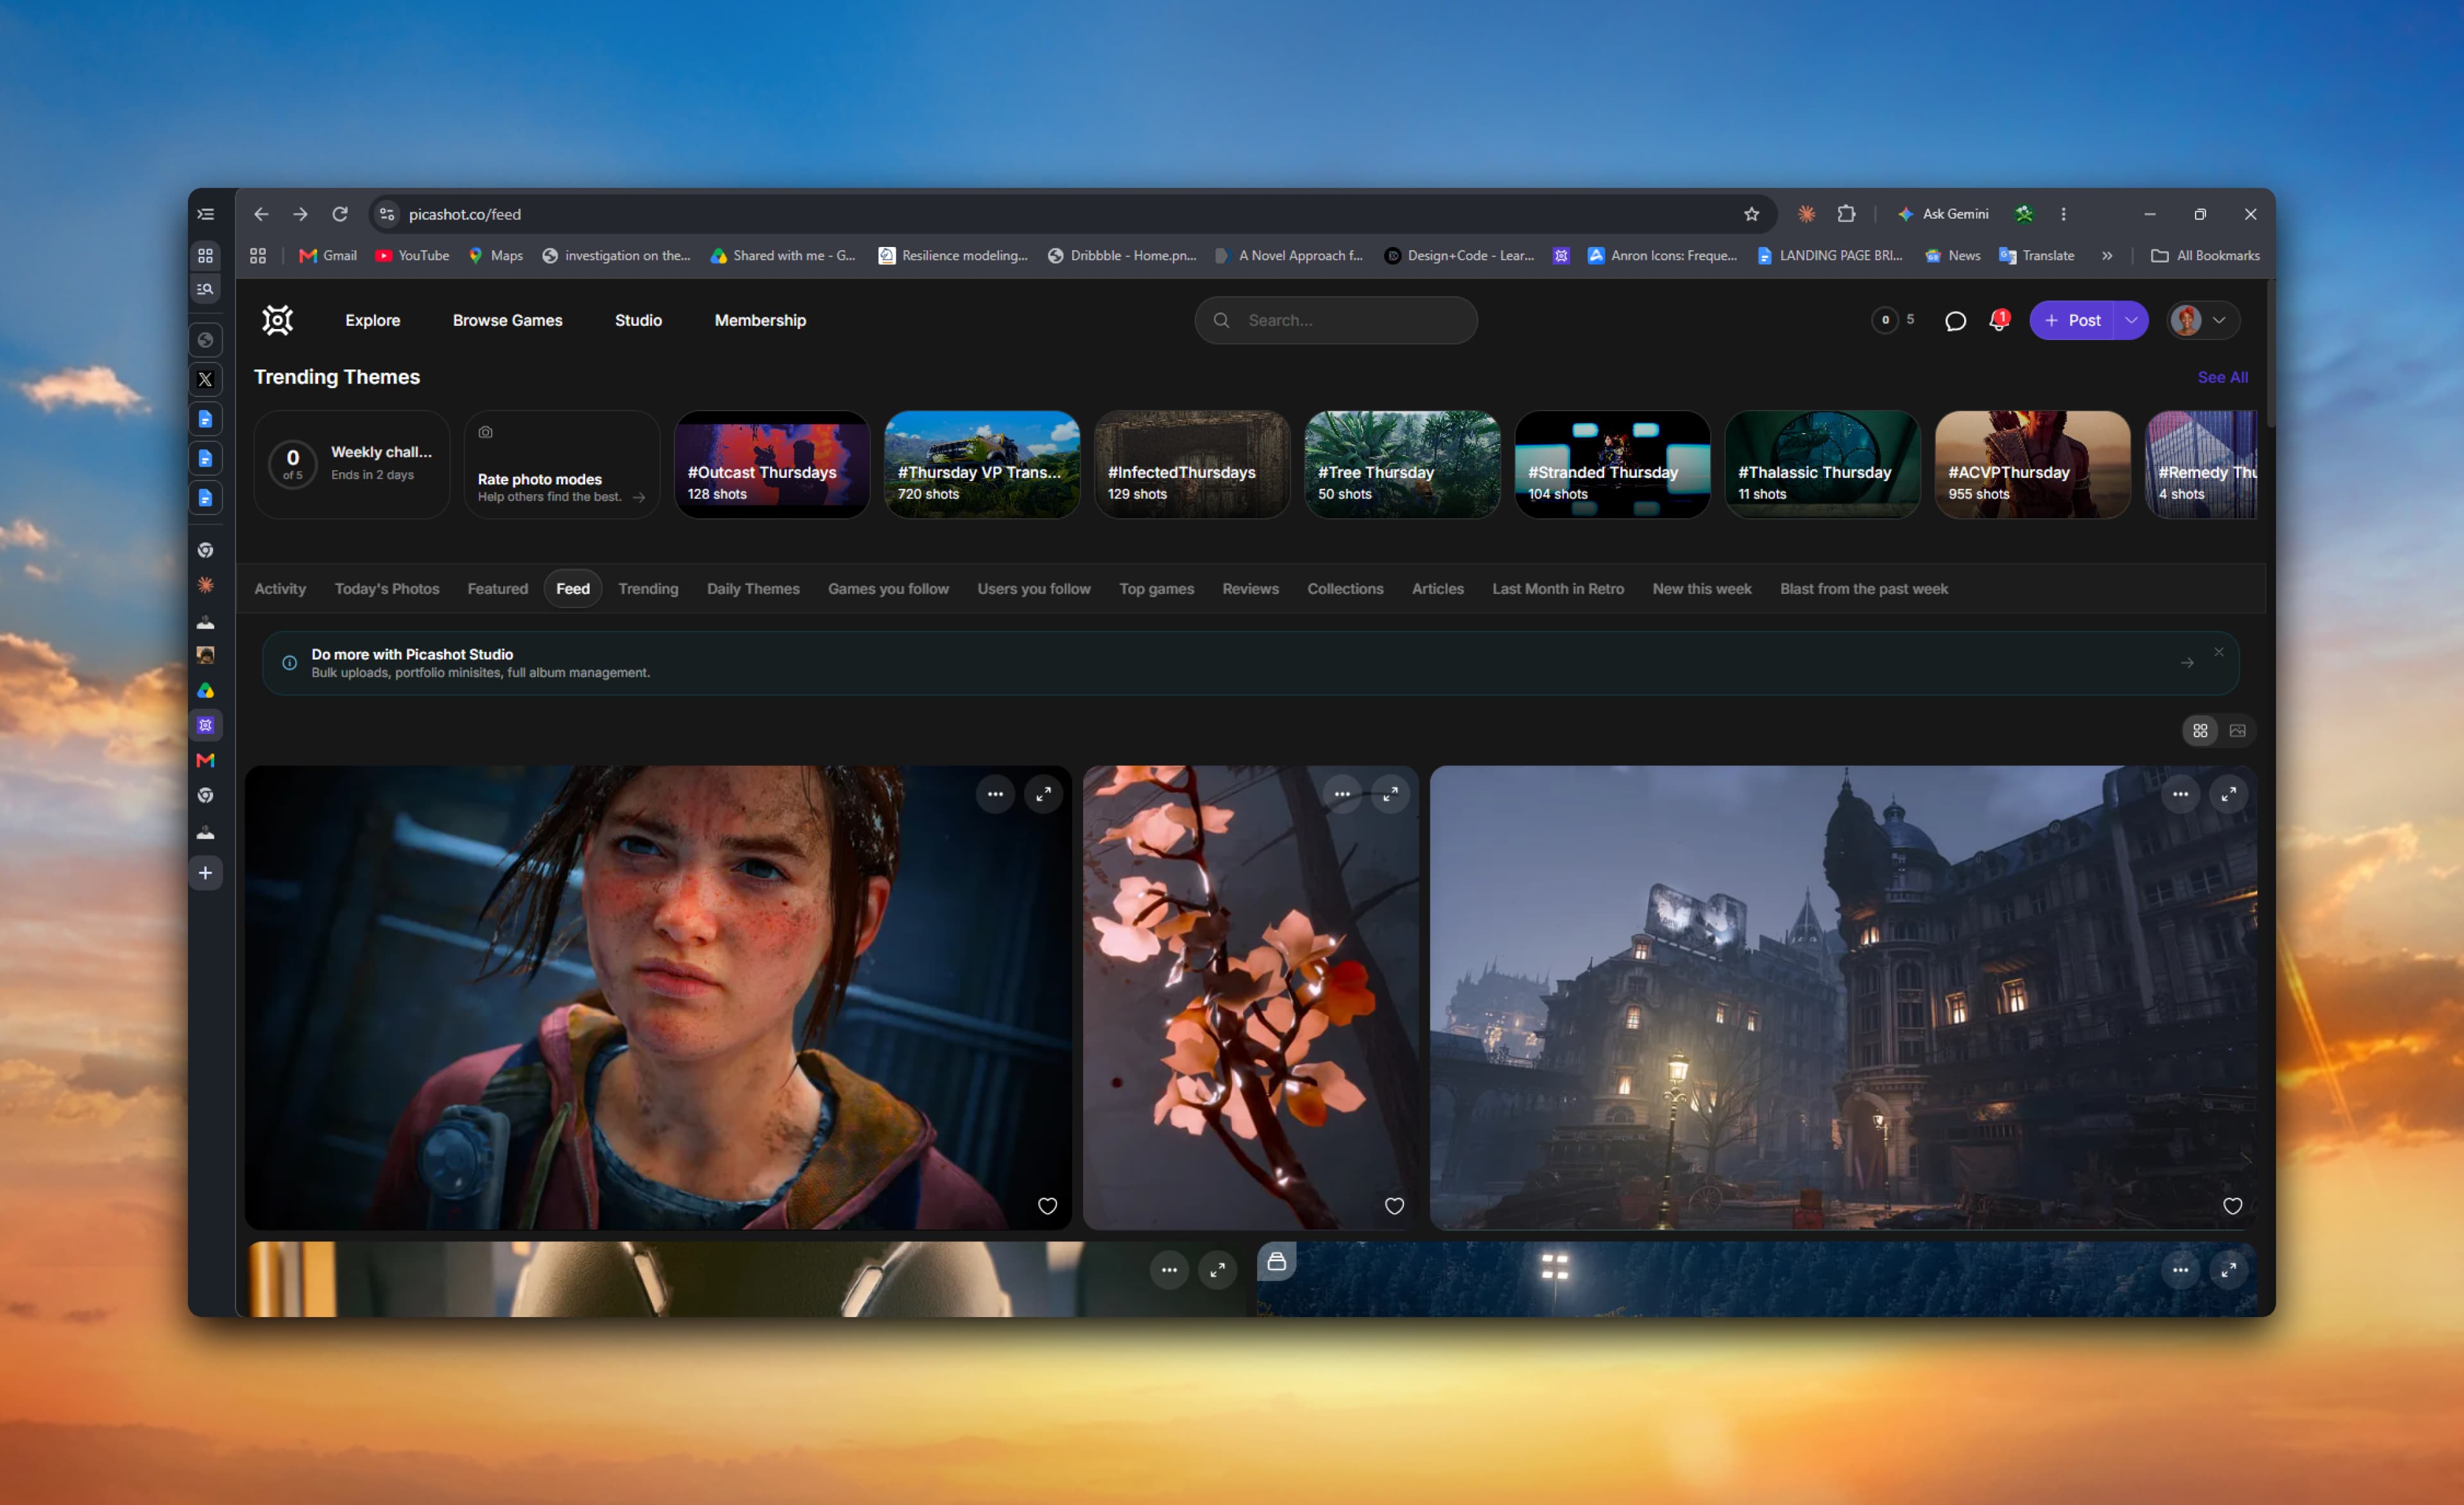The image size is (2464, 1505).
Task: Open options menu on night city photo
Action: coord(2180,794)
